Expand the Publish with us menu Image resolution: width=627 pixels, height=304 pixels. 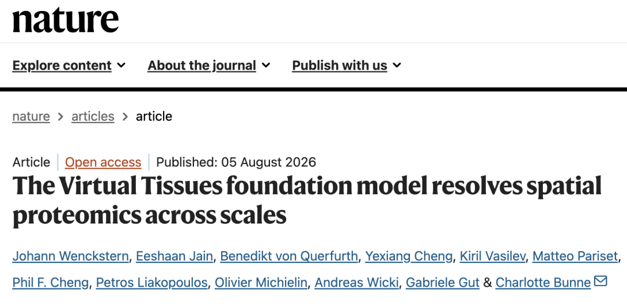(x=346, y=66)
